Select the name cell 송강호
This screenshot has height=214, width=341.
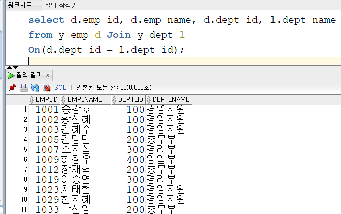[x=86, y=110]
